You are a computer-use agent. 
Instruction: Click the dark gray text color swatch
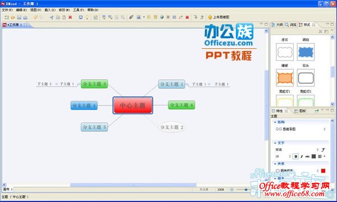[313, 157]
